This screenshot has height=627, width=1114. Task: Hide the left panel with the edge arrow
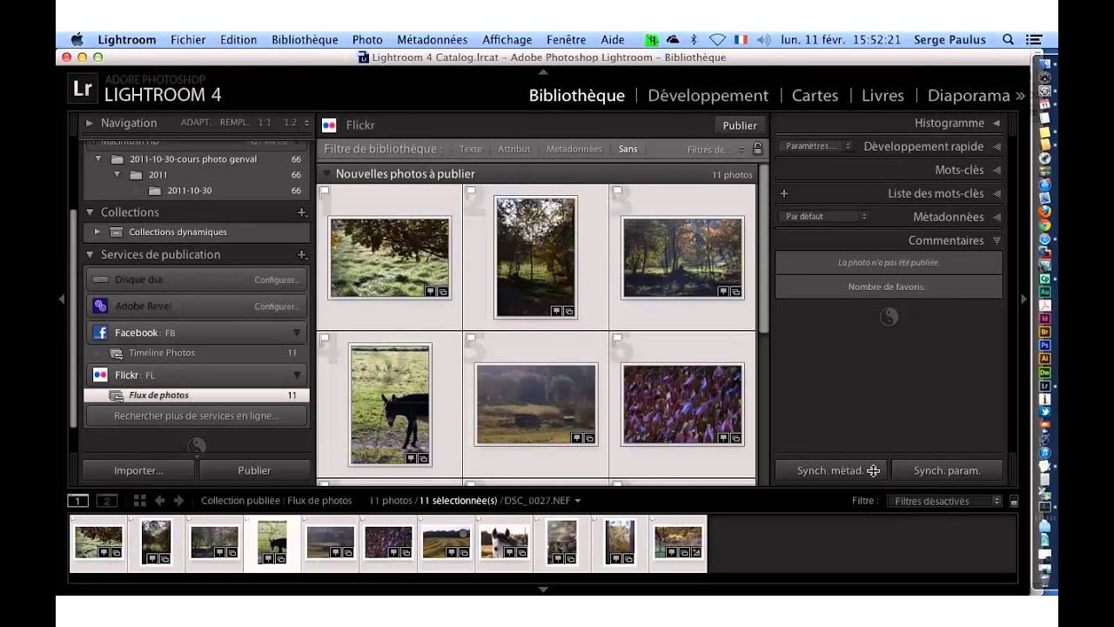[x=61, y=299]
